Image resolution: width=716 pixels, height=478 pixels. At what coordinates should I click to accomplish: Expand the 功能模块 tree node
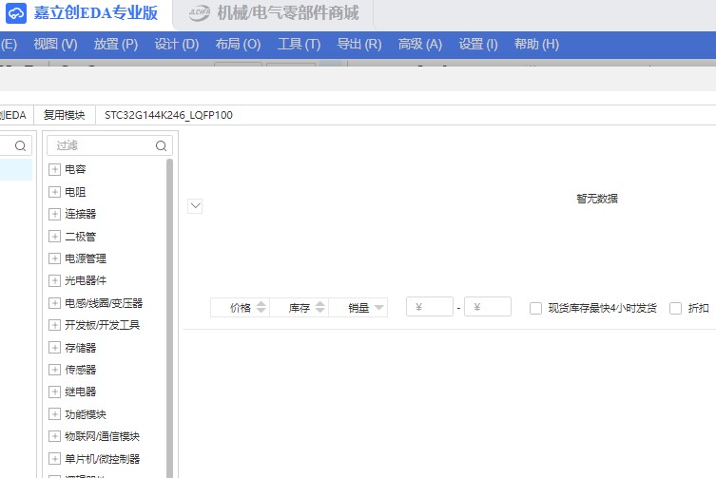[x=54, y=414]
